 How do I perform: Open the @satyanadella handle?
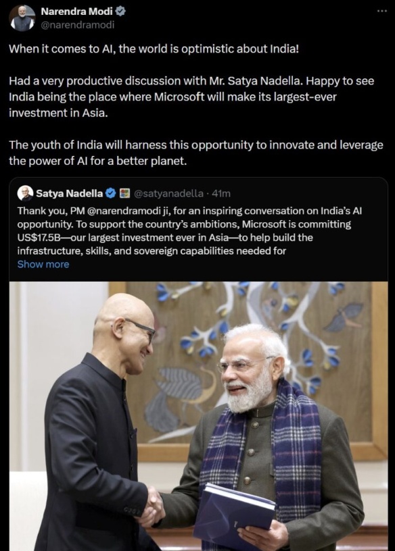click(x=168, y=193)
